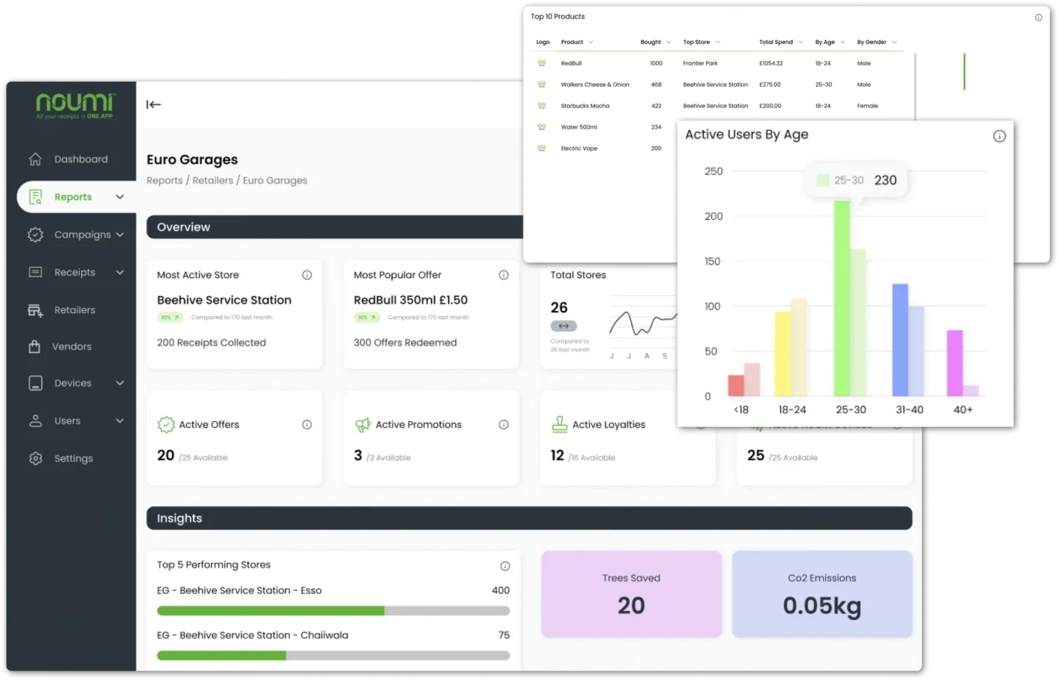Click the Starbucks Mocha product row
Image resolution: width=1059 pixels, height=680 pixels.
[x=717, y=106]
